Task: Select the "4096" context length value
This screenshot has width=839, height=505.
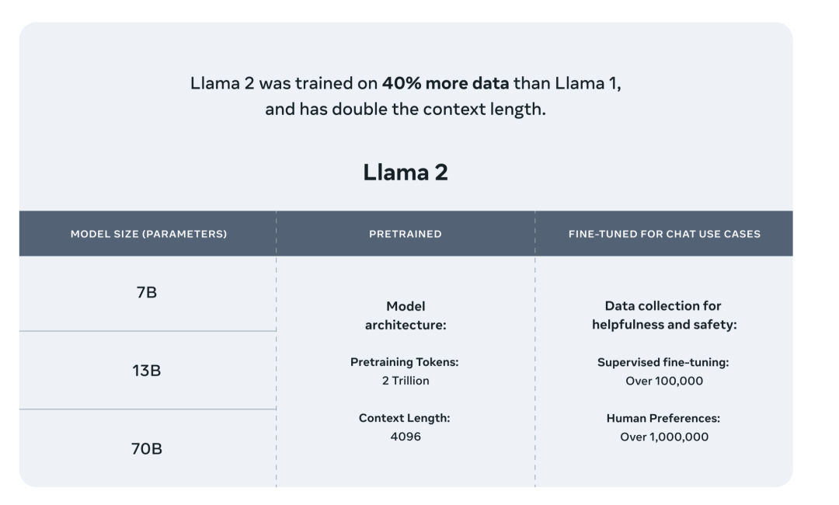Action: pos(405,437)
